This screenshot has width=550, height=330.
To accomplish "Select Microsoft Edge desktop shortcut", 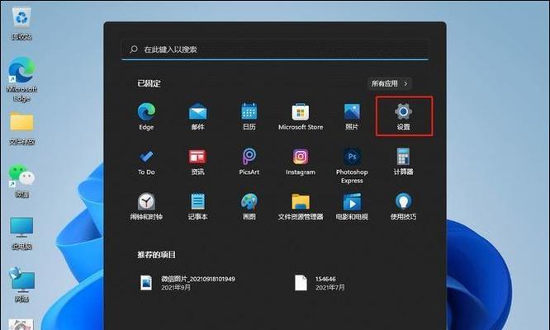I will click(21, 79).
